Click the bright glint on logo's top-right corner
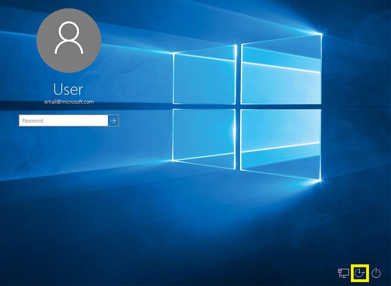Viewport: 391px width, 286px height. (321, 34)
